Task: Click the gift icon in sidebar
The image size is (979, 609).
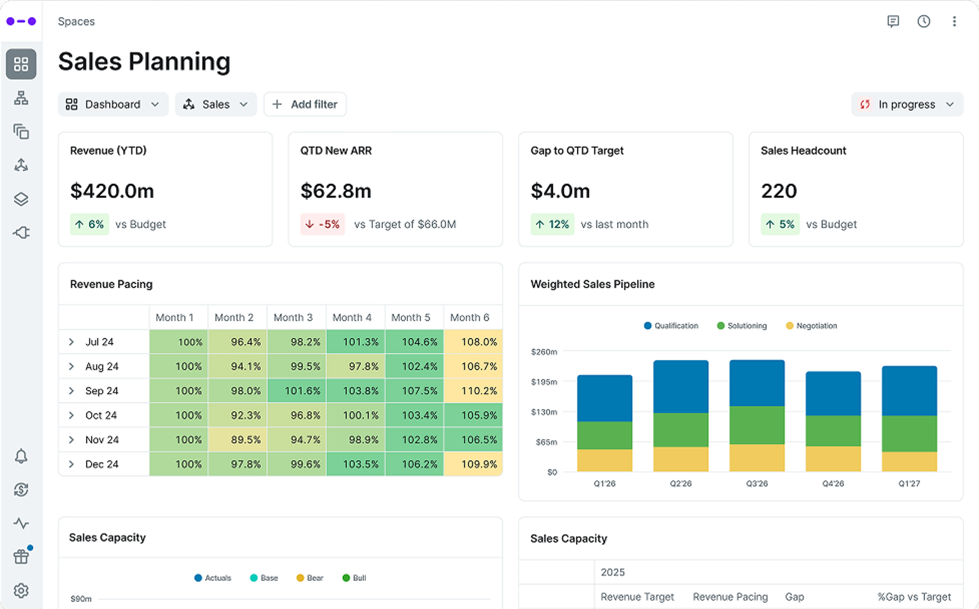Action: coord(21,556)
